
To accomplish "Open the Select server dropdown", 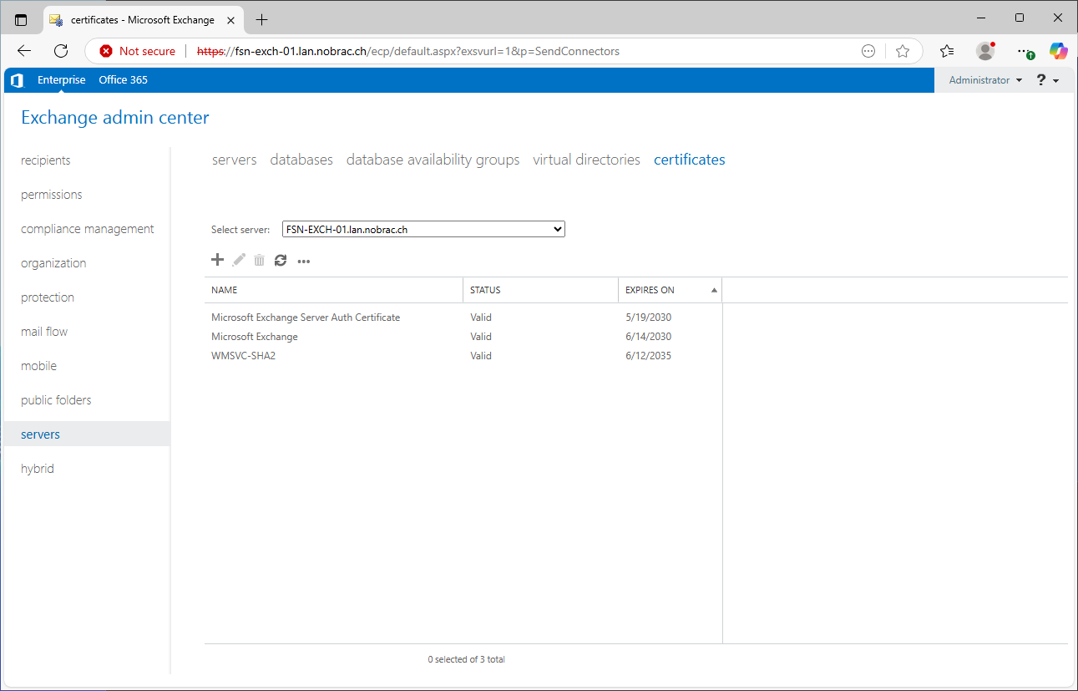I will [x=423, y=229].
